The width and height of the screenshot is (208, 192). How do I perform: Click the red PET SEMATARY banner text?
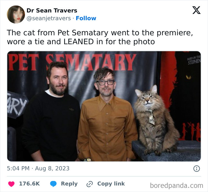click(72, 62)
